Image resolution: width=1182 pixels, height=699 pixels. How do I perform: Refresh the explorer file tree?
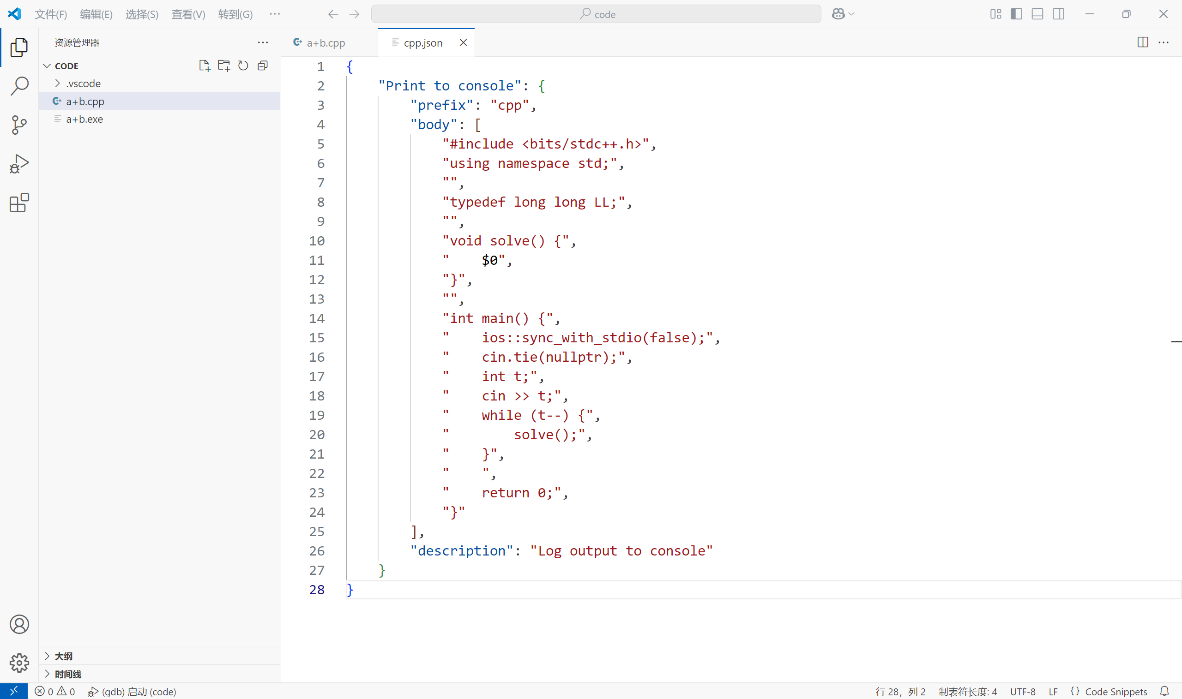click(x=243, y=66)
